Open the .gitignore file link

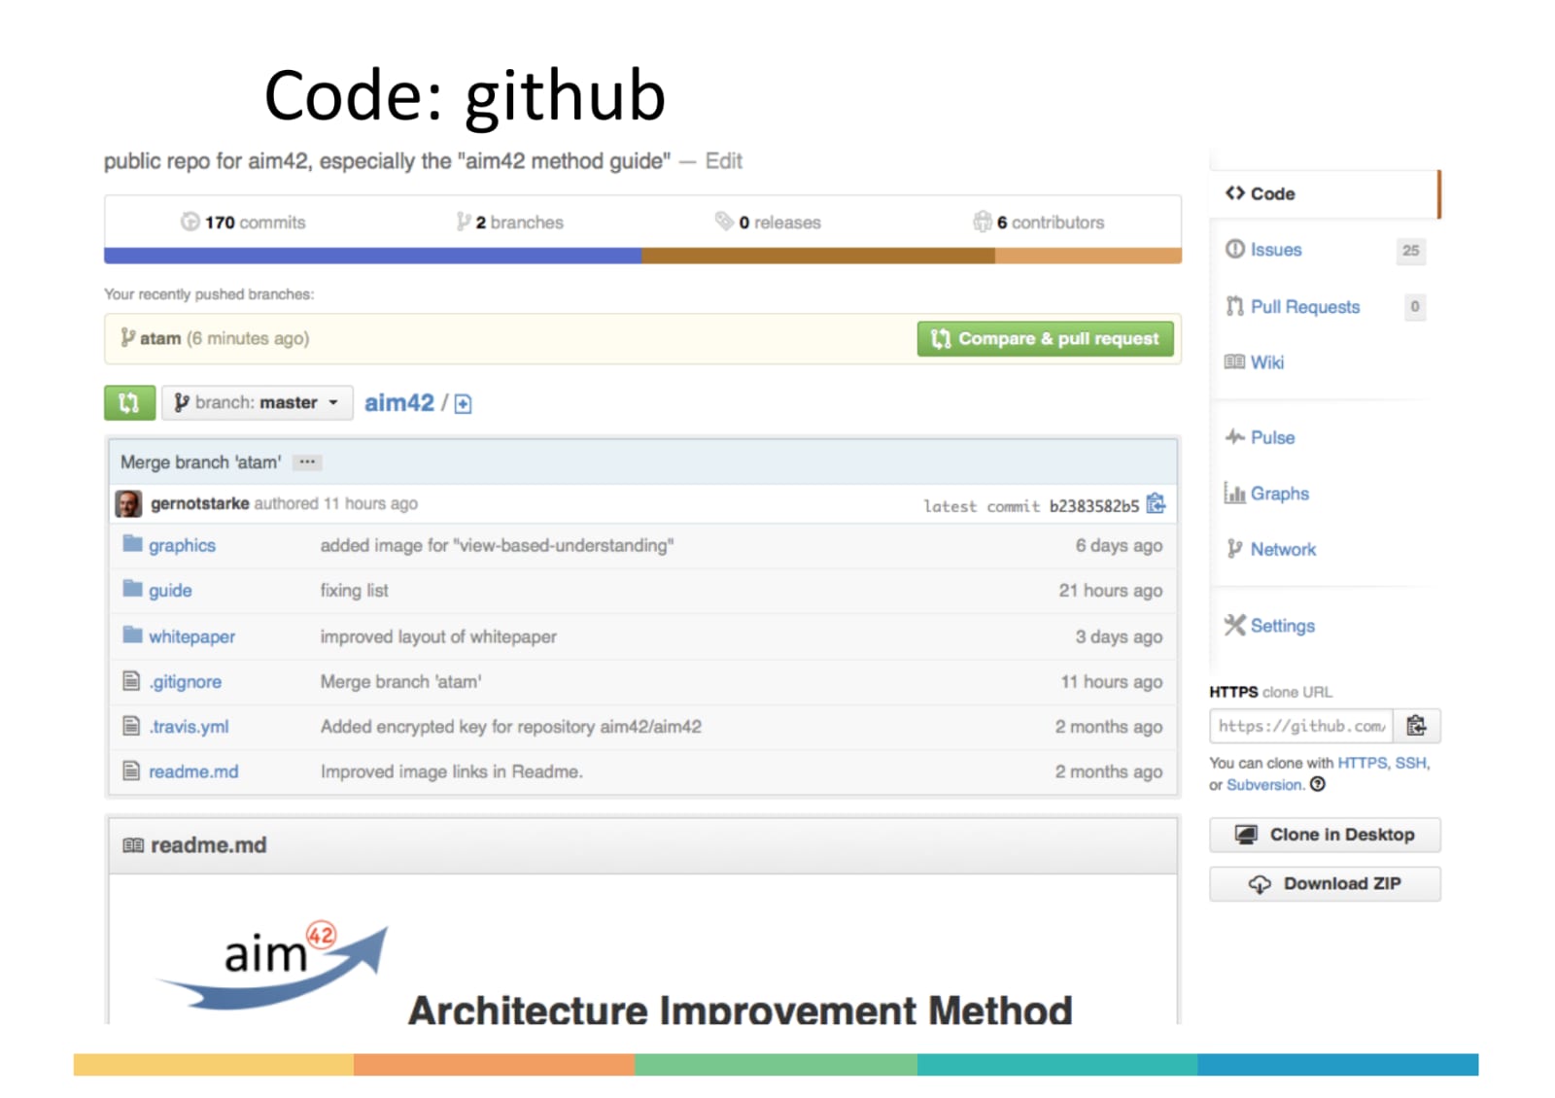[185, 682]
